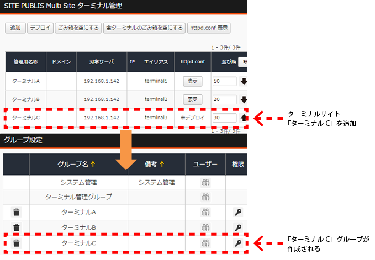This screenshot has width=375, height=260.
Task: Open httpd.conf 表示 button
Action: [x=209, y=28]
